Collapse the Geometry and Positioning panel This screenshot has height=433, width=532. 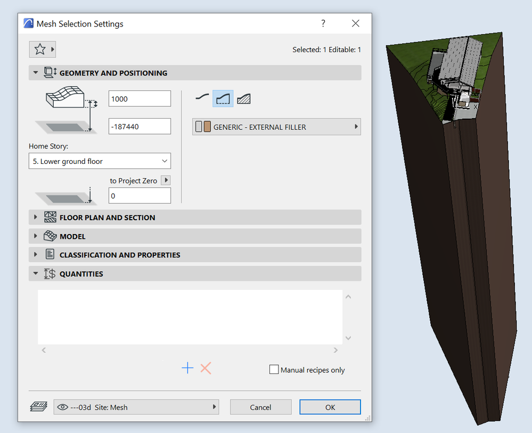(x=35, y=72)
